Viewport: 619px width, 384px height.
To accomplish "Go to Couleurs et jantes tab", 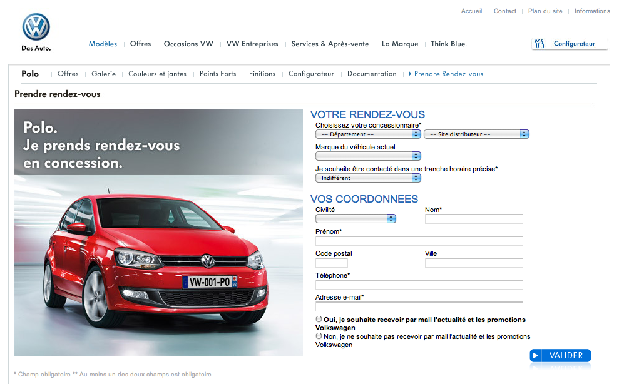I will click(x=157, y=74).
